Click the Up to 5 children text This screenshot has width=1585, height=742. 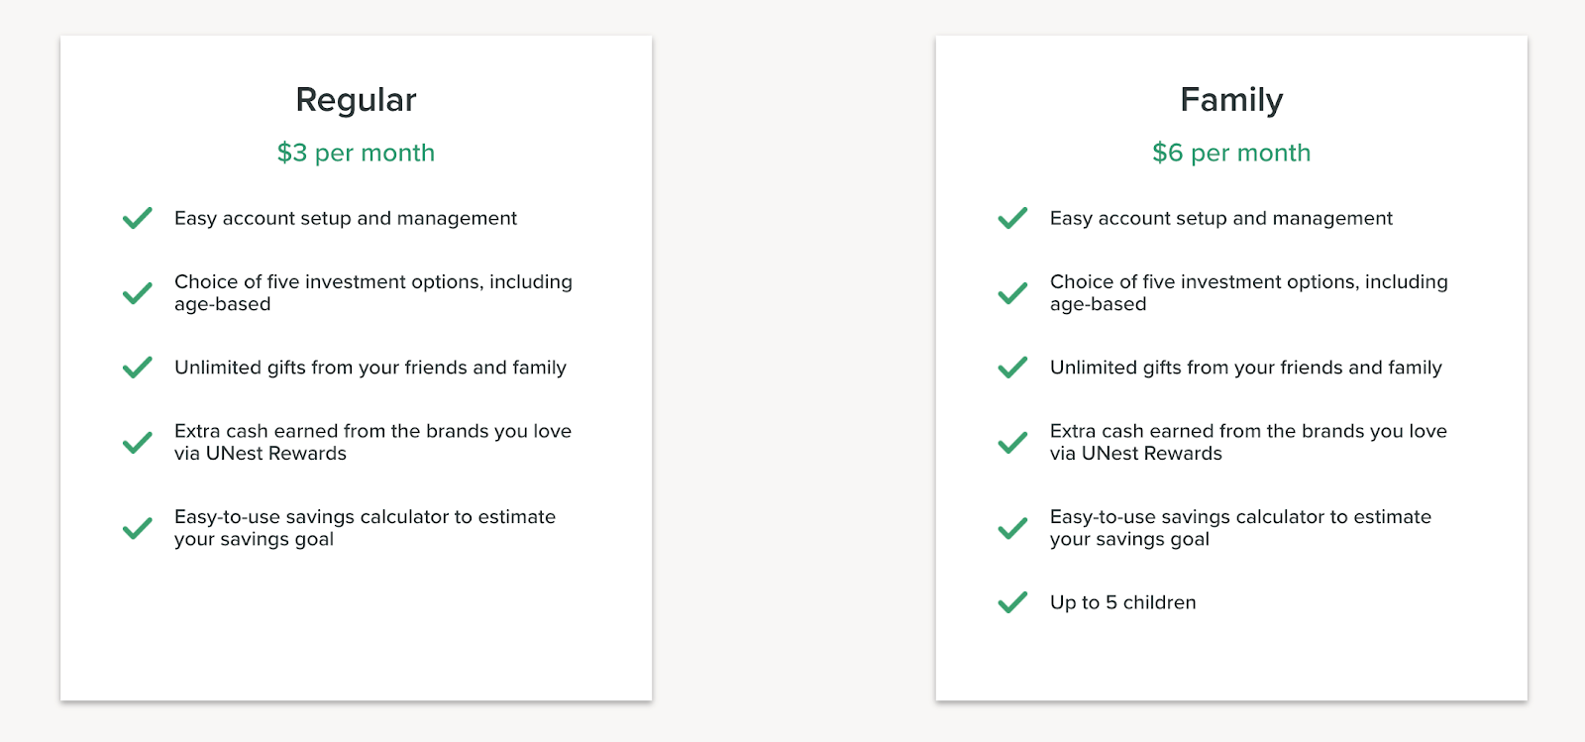pos(1122,602)
